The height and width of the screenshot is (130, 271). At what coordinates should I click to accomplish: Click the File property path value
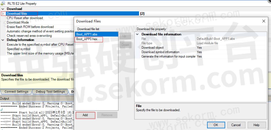pos(216,39)
